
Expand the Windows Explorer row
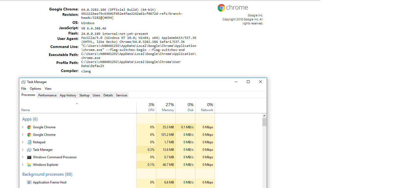[23, 165]
